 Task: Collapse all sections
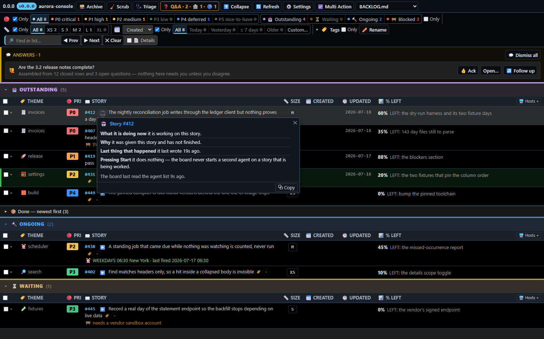236,7
